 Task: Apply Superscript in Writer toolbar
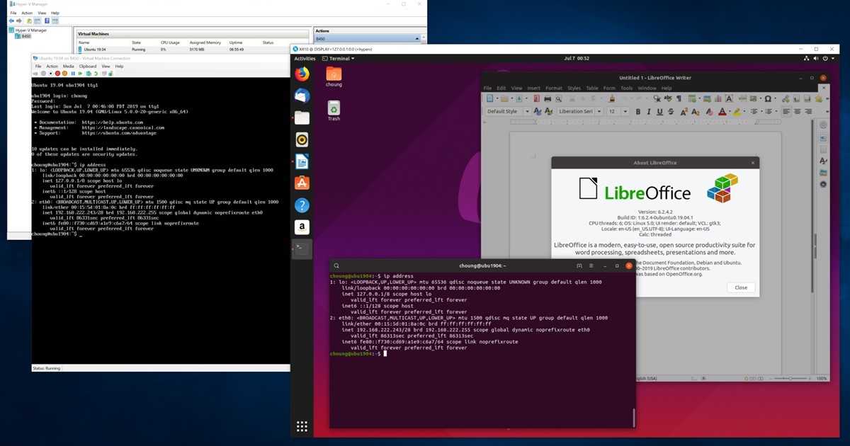684,112
